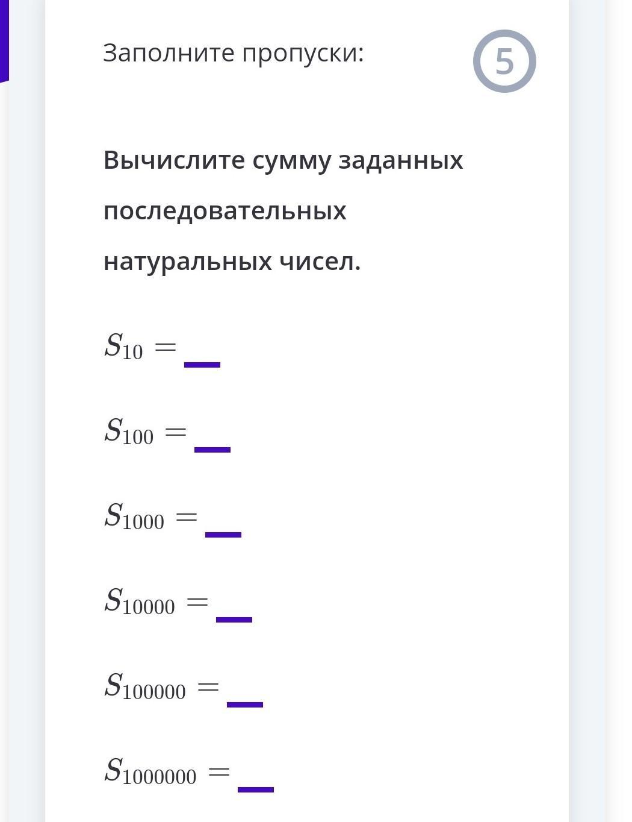Click the purple strip at left edge
This screenshot has height=822, width=632.
(4, 39)
